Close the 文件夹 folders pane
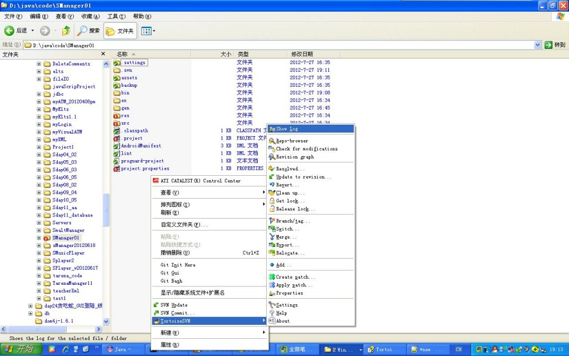Image resolution: width=569 pixels, height=356 pixels. click(x=103, y=54)
